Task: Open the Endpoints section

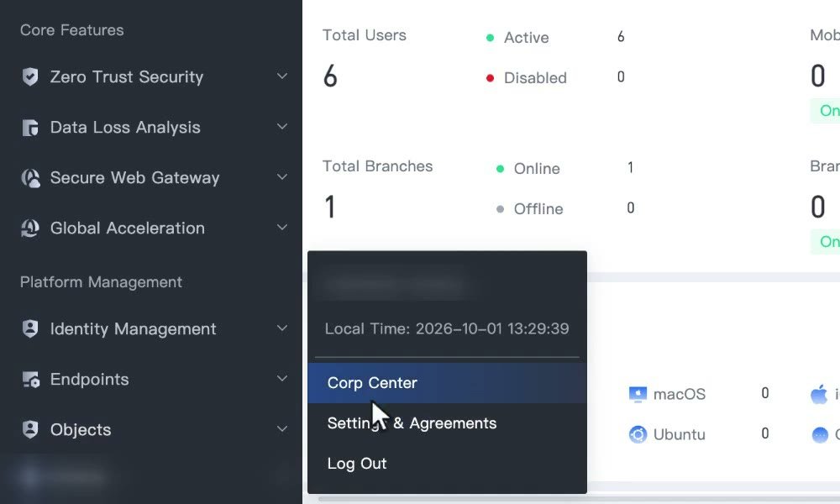Action: (x=153, y=379)
